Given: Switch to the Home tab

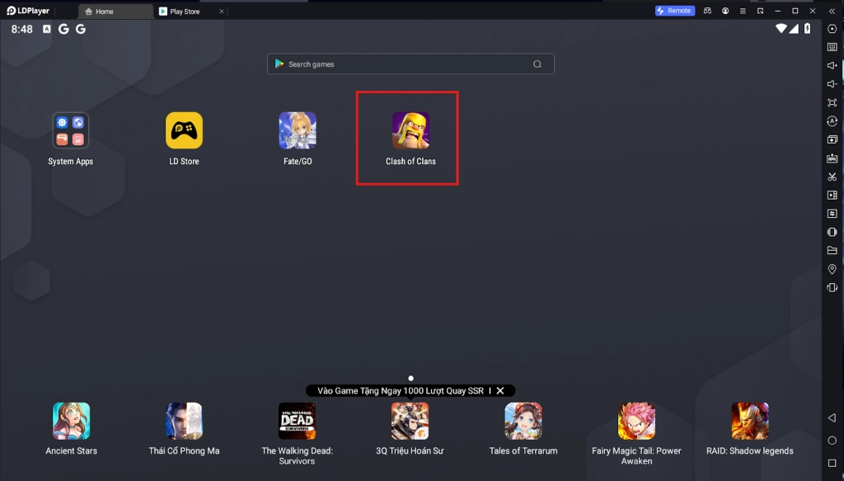Looking at the screenshot, I should (x=115, y=12).
